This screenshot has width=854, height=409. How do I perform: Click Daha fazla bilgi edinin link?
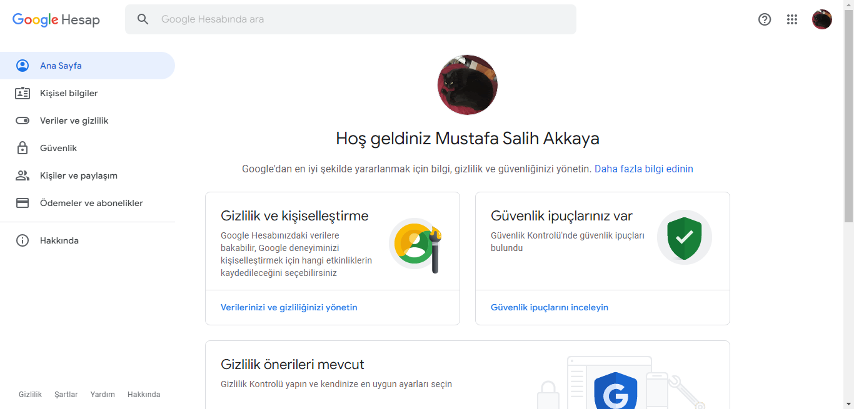point(643,169)
